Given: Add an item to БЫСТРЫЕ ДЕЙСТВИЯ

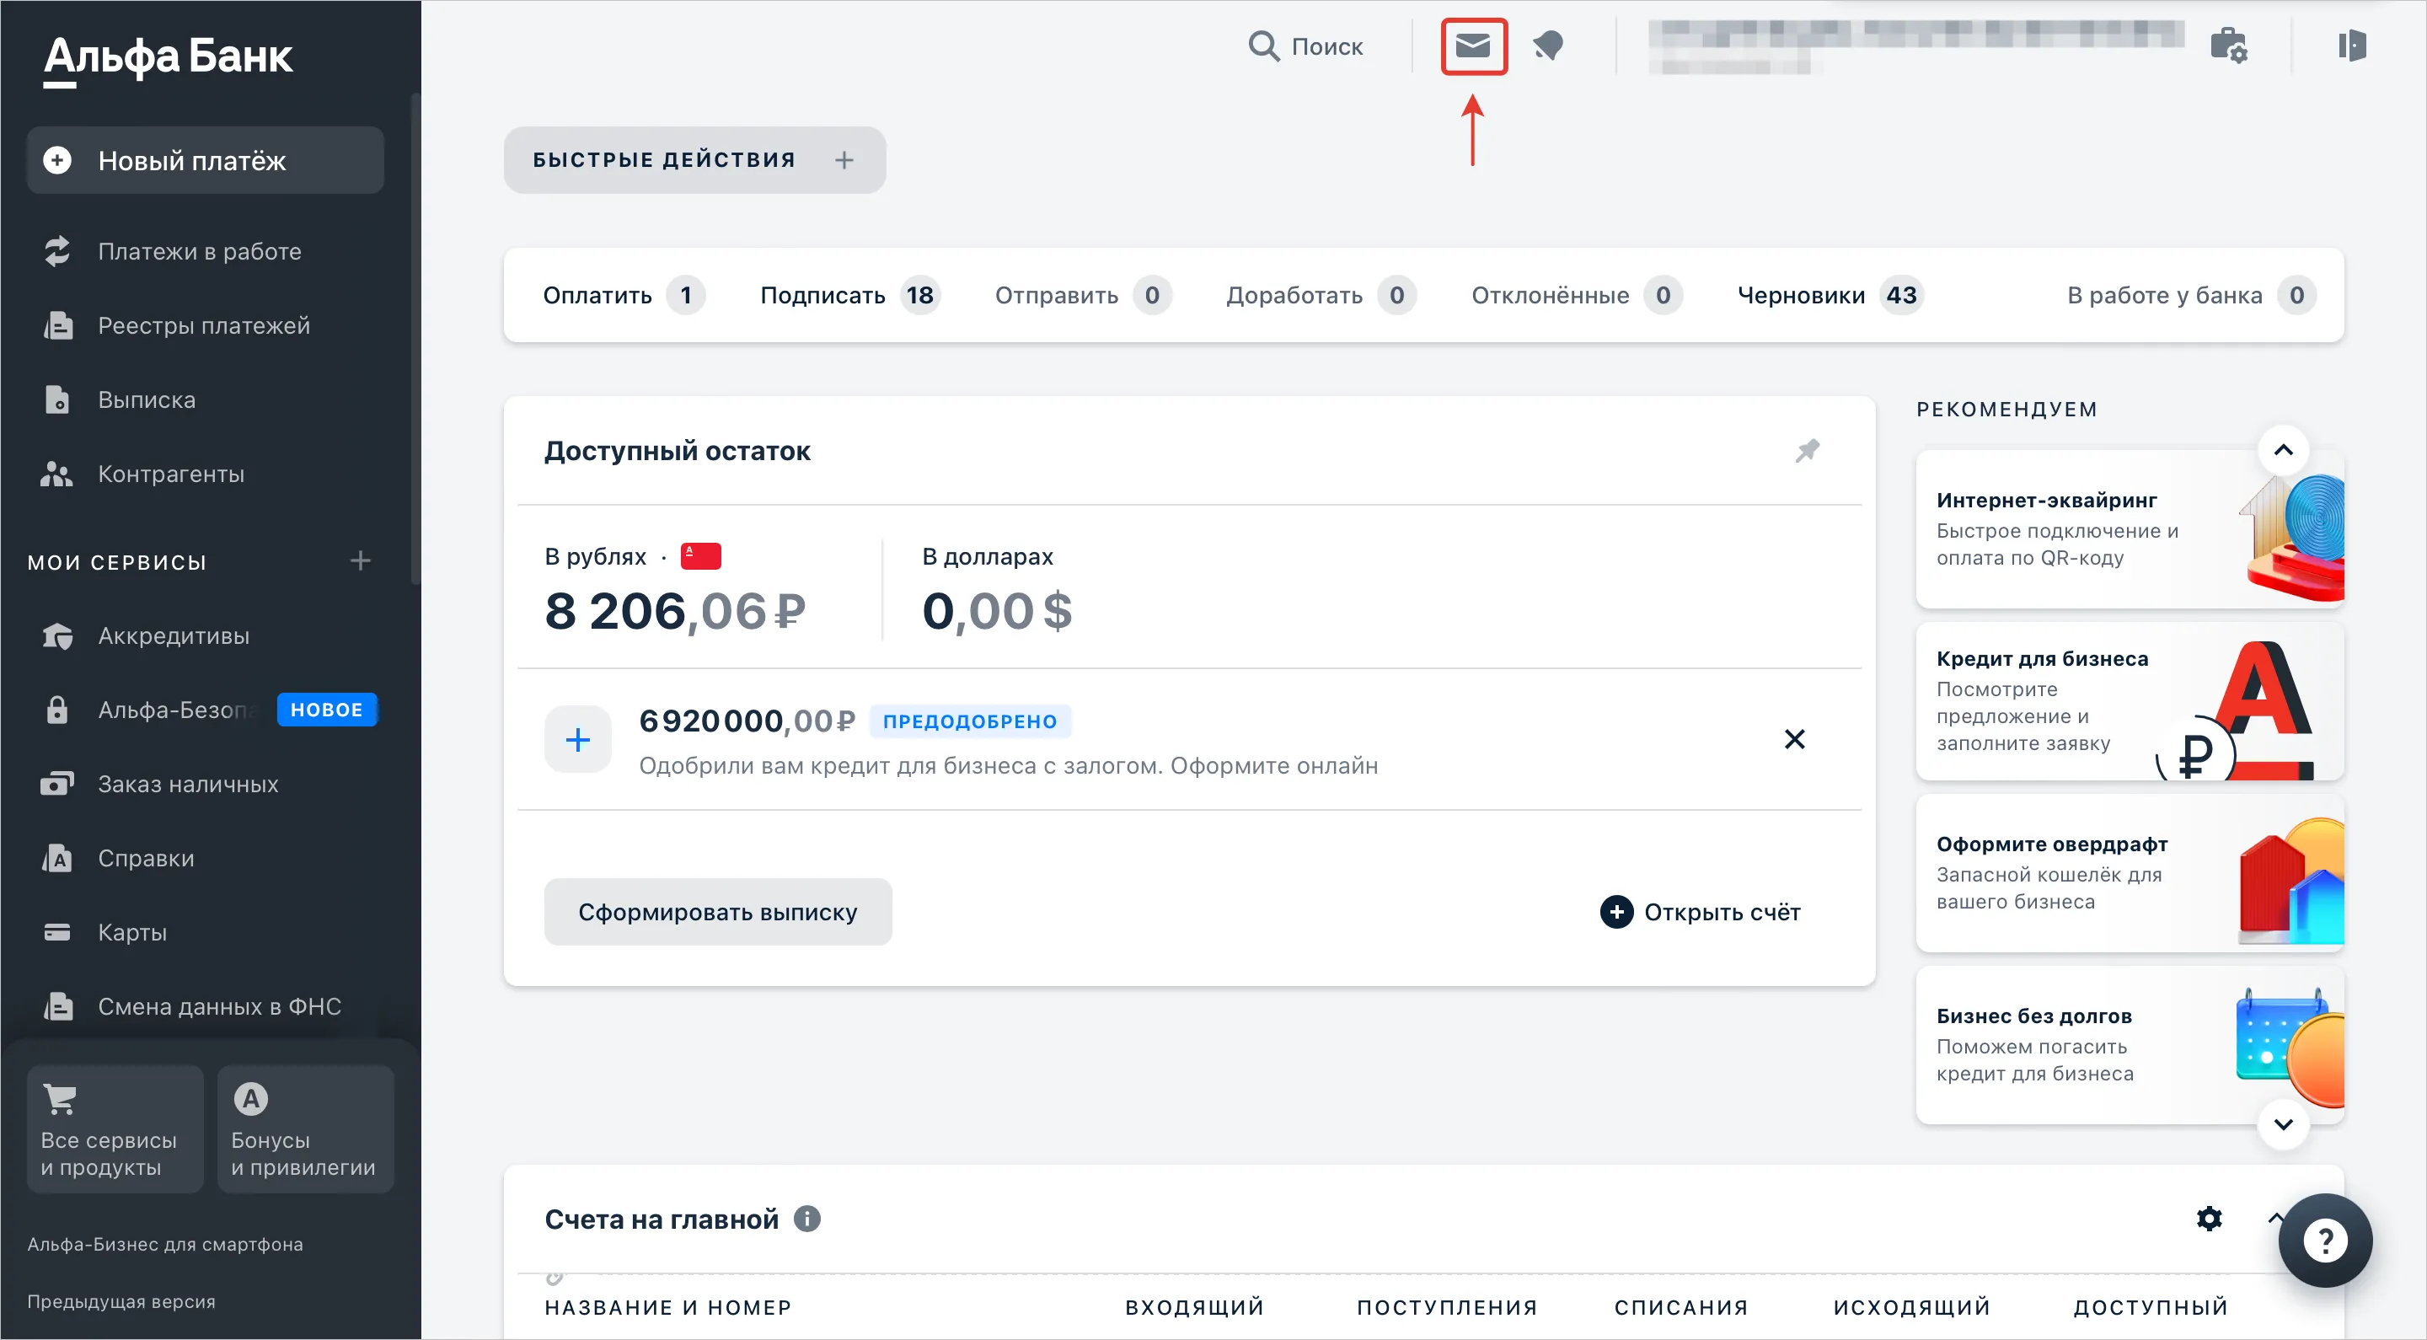Looking at the screenshot, I should [x=844, y=160].
